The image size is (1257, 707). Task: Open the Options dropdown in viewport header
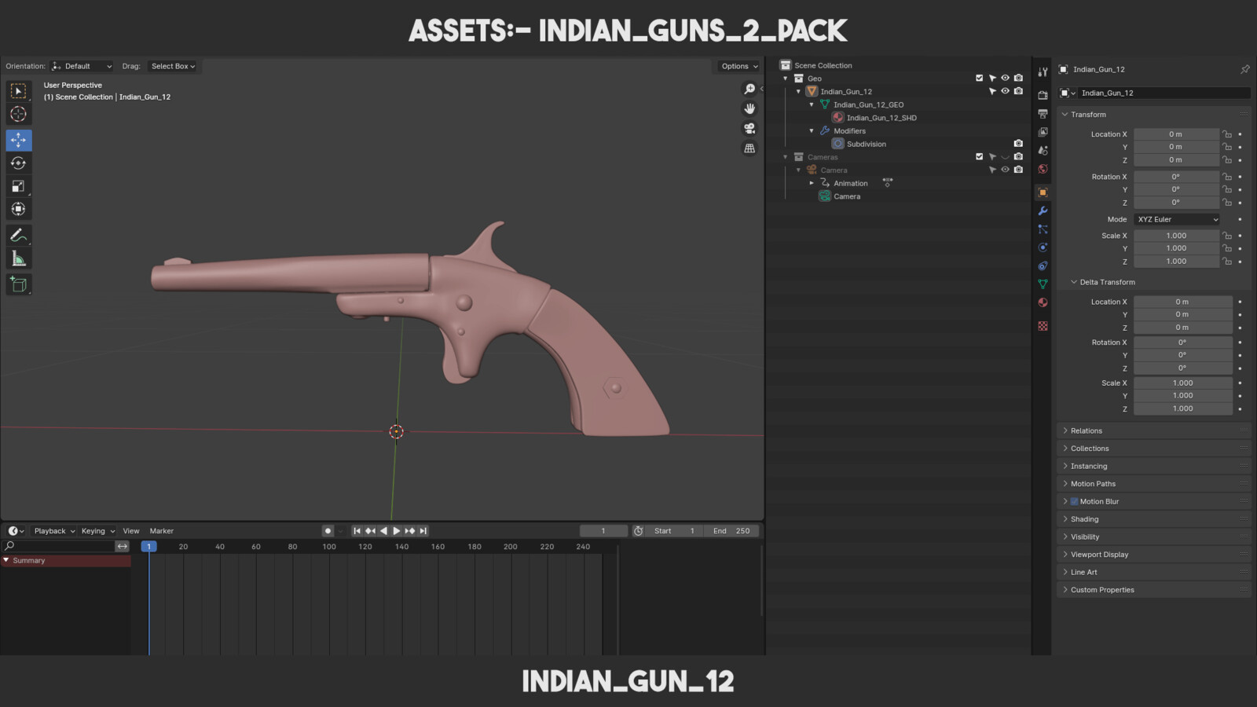coord(739,66)
